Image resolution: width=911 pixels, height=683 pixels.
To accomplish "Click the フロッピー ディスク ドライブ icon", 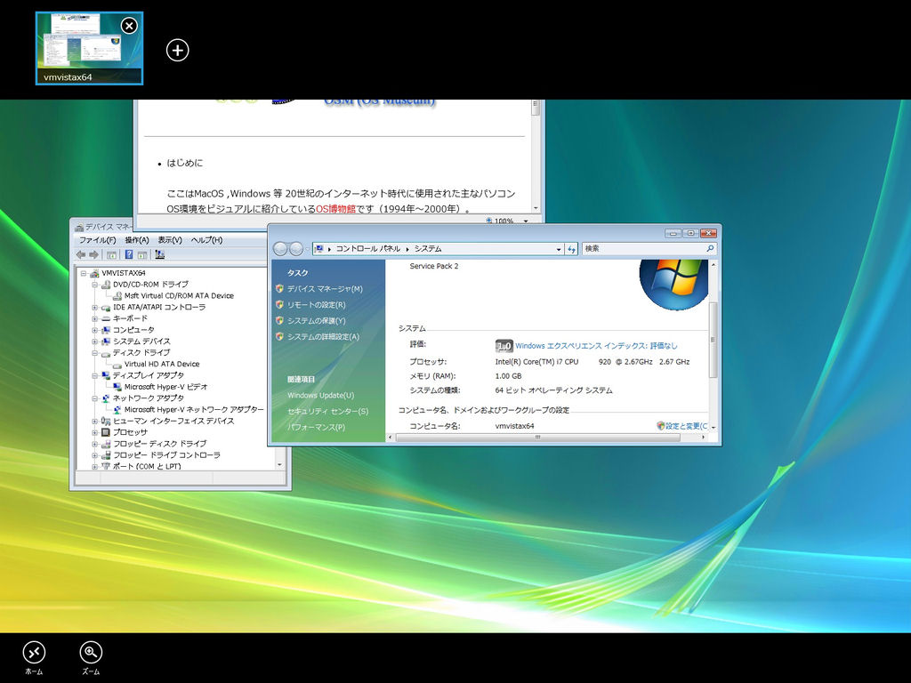I will [x=106, y=444].
